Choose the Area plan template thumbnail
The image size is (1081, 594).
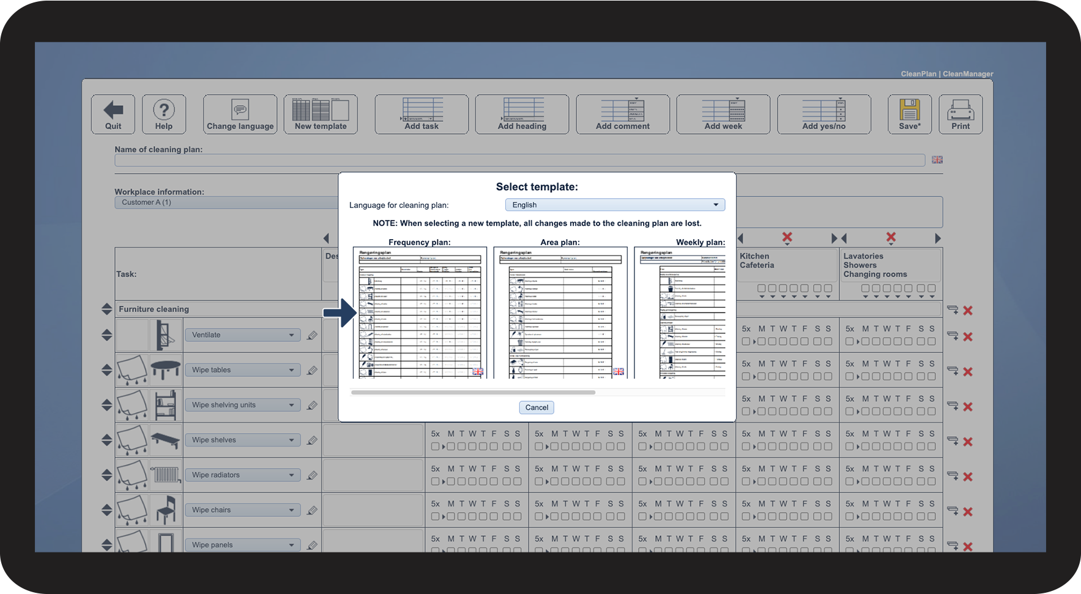point(560,313)
